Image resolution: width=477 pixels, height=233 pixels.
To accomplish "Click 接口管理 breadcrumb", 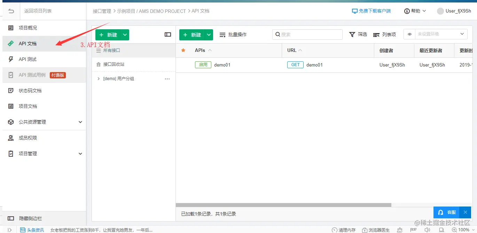I will 102,11.
